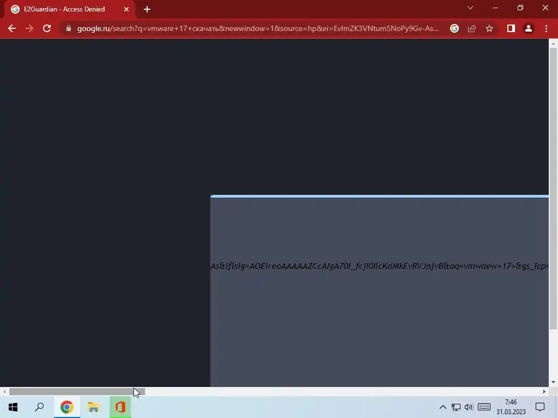The width and height of the screenshot is (558, 418).
Task: Click the blocked URL text starting As&iflsig
Action: point(379,266)
